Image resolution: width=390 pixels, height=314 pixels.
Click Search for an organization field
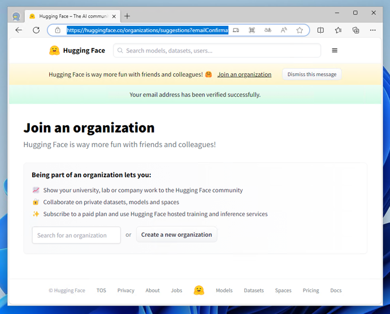pos(76,235)
